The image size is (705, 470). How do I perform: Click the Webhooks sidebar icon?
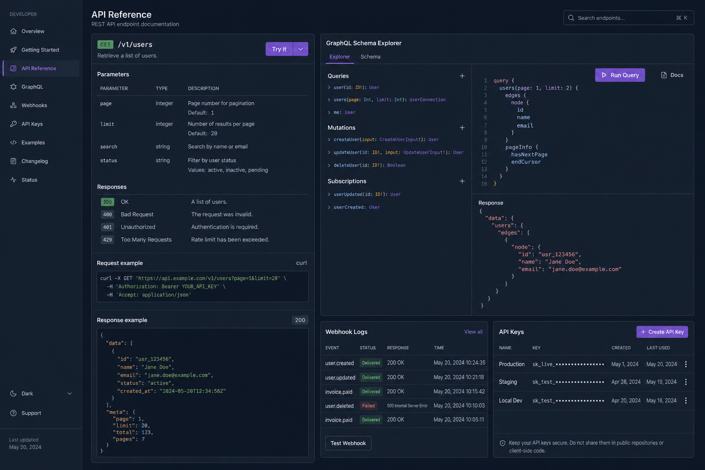tap(13, 105)
